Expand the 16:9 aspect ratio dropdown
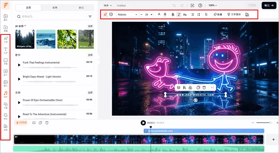Image resolution: width=279 pixels, height=153 pixels. (x=107, y=6)
